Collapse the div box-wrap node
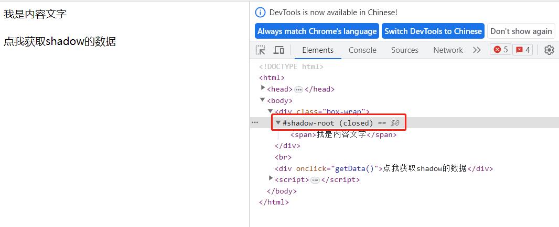Image resolution: width=559 pixels, height=227 pixels. (x=271, y=111)
